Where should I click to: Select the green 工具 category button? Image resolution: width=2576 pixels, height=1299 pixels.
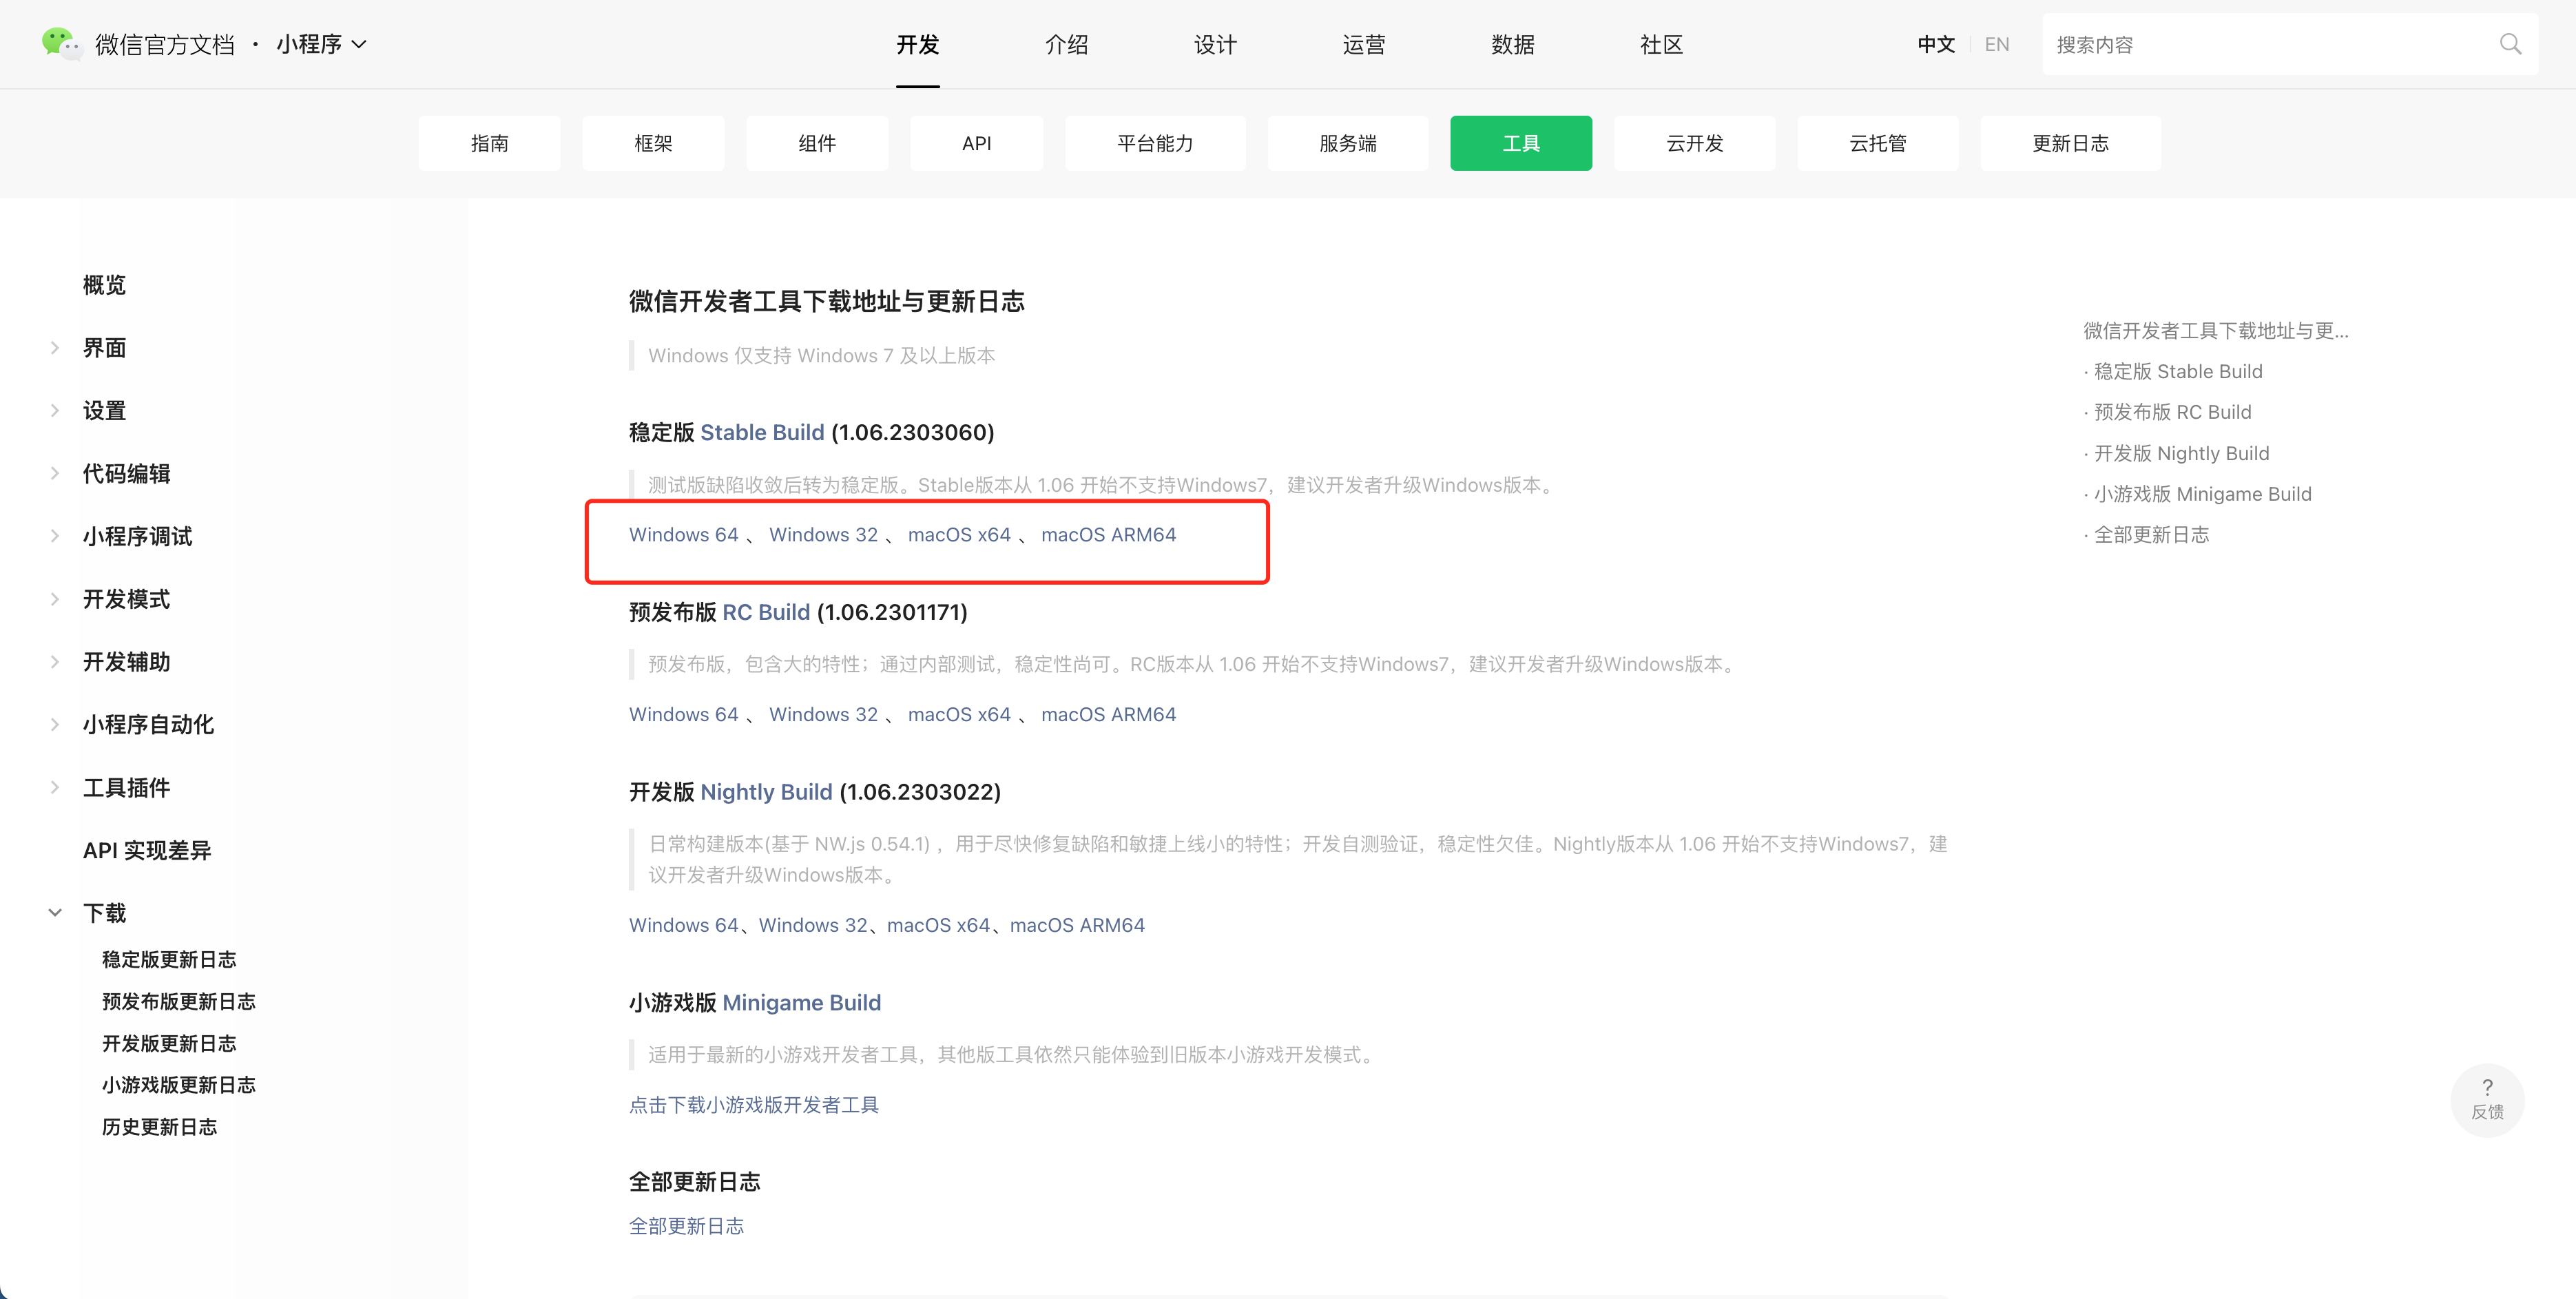click(x=1521, y=143)
